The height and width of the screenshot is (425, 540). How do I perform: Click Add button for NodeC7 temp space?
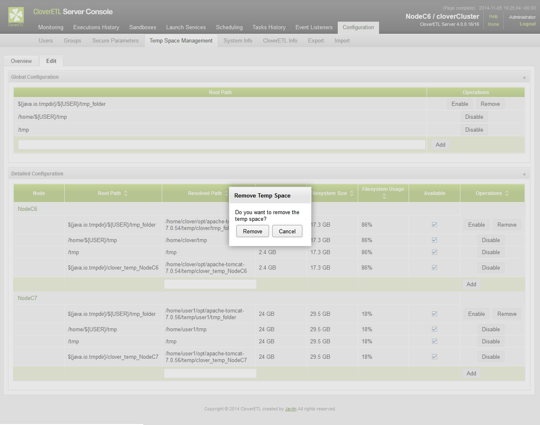click(471, 374)
